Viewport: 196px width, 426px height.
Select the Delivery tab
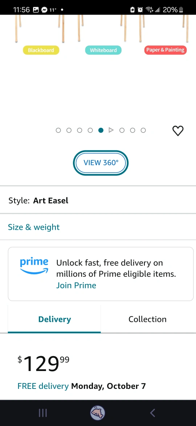(54, 319)
